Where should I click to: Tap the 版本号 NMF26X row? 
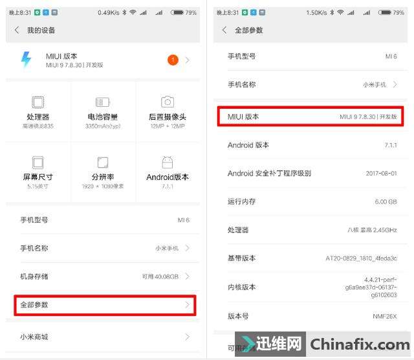(x=312, y=316)
